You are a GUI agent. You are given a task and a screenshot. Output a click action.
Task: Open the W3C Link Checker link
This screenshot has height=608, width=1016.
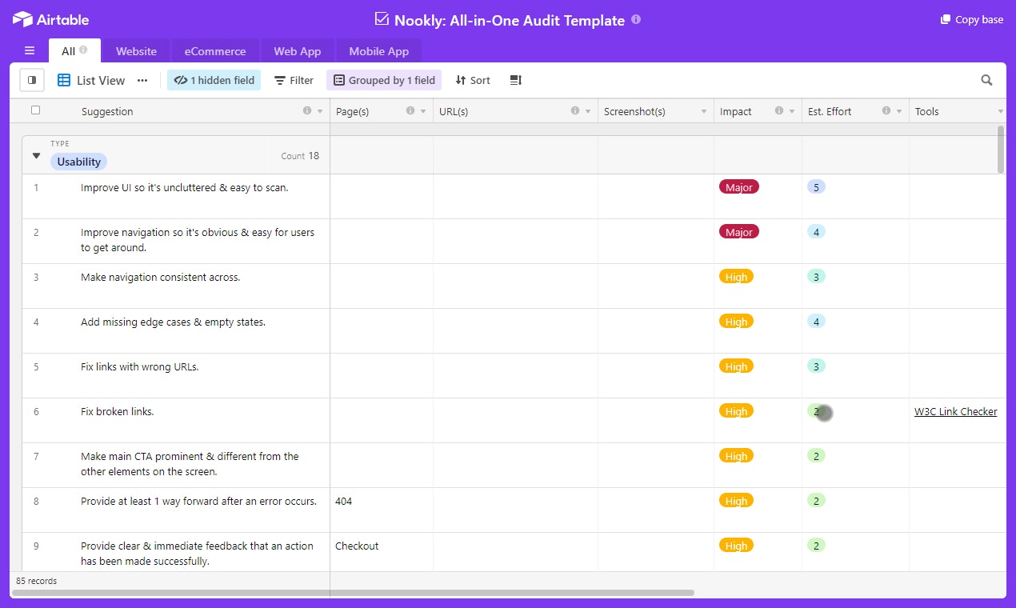tap(956, 410)
